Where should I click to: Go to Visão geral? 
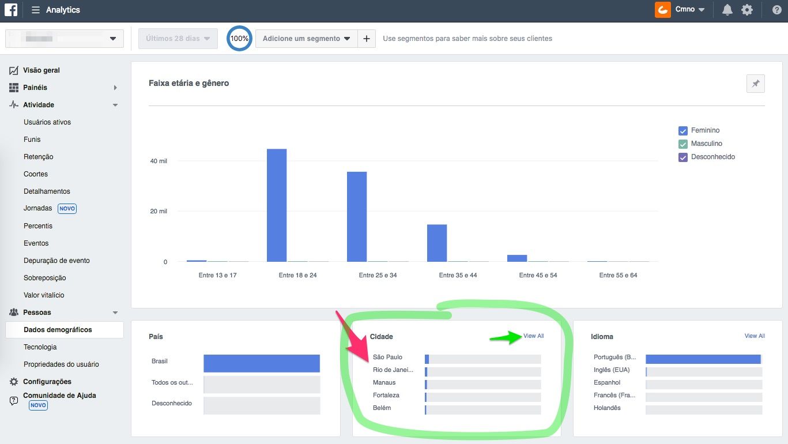click(x=42, y=70)
